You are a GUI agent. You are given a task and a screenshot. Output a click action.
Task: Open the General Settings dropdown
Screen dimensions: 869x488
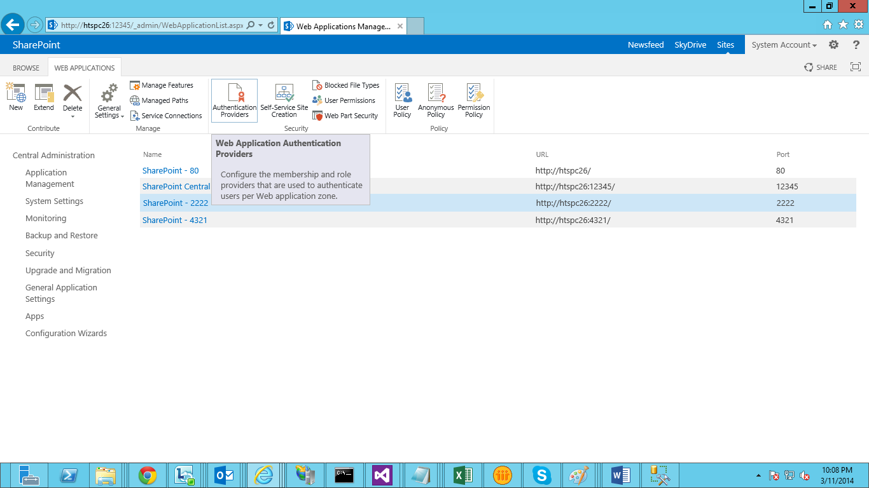109,100
